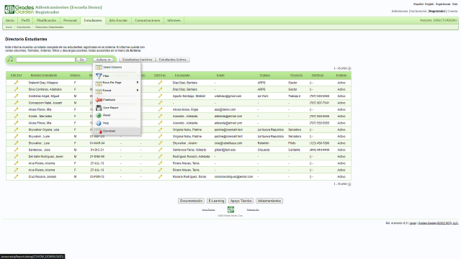Edit guardian Rodríguez Rosario, Adelaida via pencil icon
The height and width of the screenshot is (259, 461).
pyautogui.click(x=160, y=157)
